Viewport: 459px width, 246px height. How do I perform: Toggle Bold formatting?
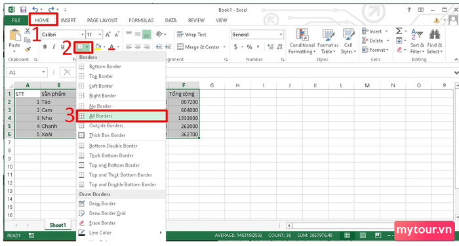click(45, 47)
